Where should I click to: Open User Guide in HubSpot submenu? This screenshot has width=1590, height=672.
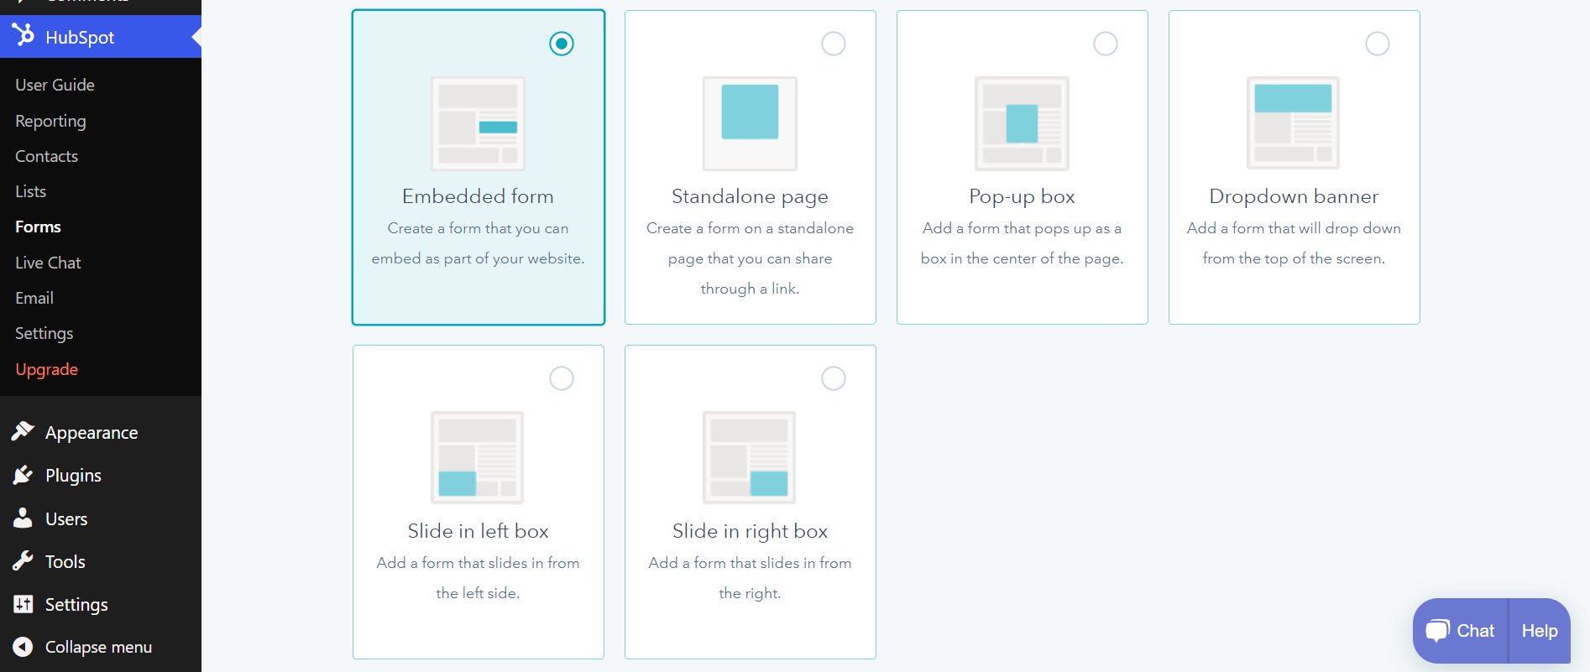[55, 85]
